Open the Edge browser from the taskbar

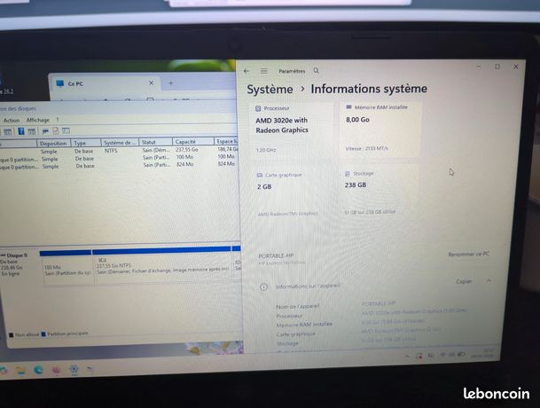pyautogui.click(x=38, y=370)
